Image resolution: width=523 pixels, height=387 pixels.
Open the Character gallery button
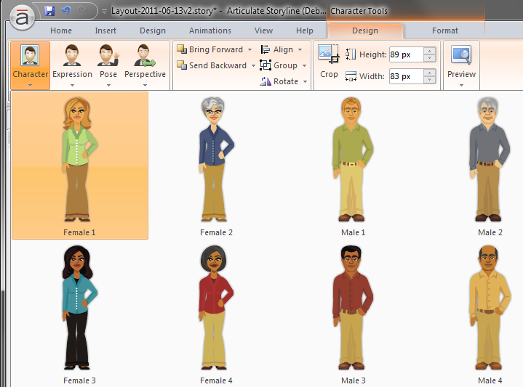[30, 65]
